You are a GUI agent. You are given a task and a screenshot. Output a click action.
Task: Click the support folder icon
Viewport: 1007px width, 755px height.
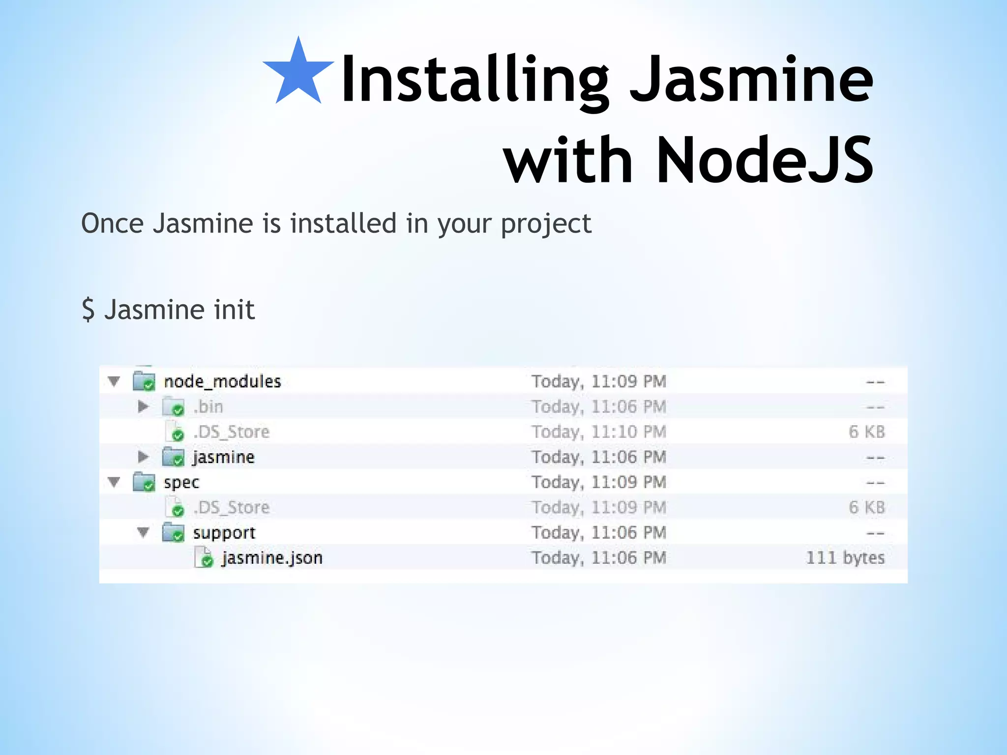point(173,533)
